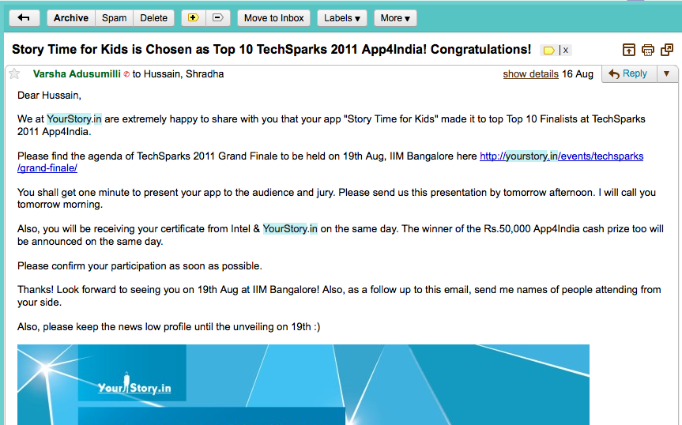Click the recipients Hussain, Shradha
This screenshot has width=682, height=425.
[x=183, y=74]
